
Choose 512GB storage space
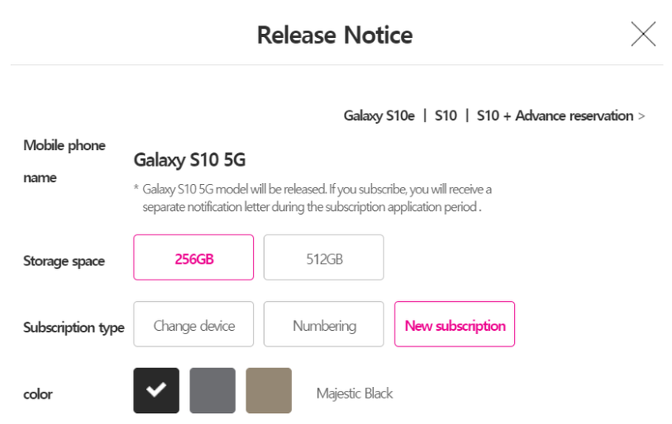[x=323, y=257]
